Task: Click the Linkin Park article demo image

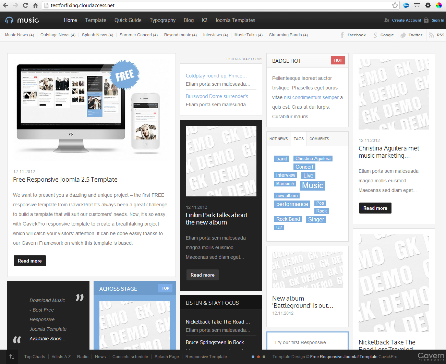Action: pyautogui.click(x=221, y=161)
